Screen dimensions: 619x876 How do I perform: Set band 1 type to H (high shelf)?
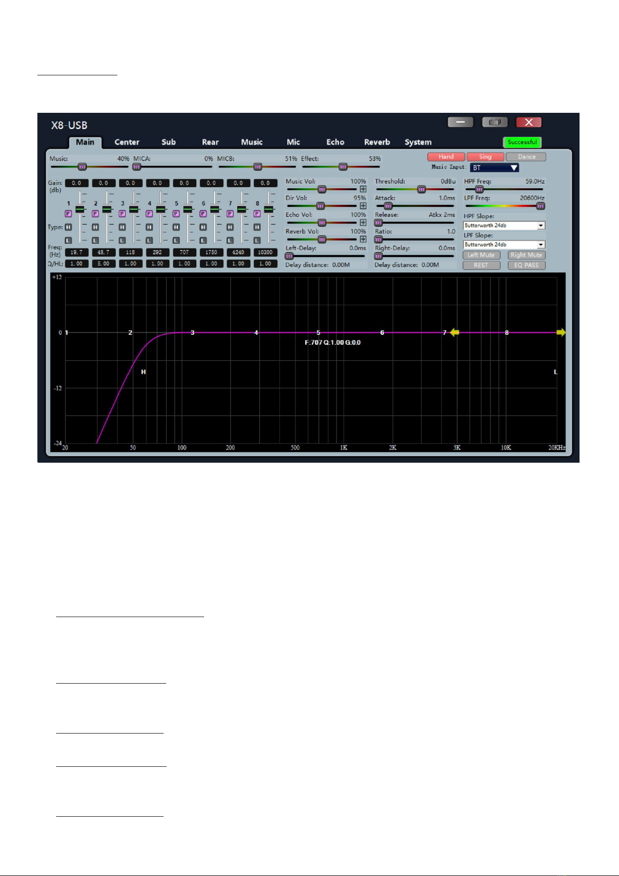[x=68, y=227]
